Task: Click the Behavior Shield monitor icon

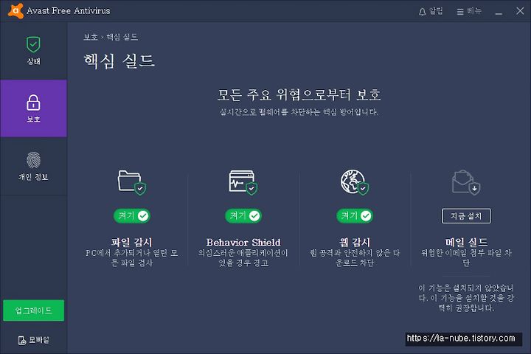Action: [243, 183]
